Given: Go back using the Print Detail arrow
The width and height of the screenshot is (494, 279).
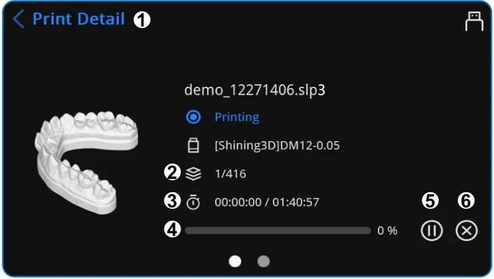Looking at the screenshot, I should click(x=19, y=19).
